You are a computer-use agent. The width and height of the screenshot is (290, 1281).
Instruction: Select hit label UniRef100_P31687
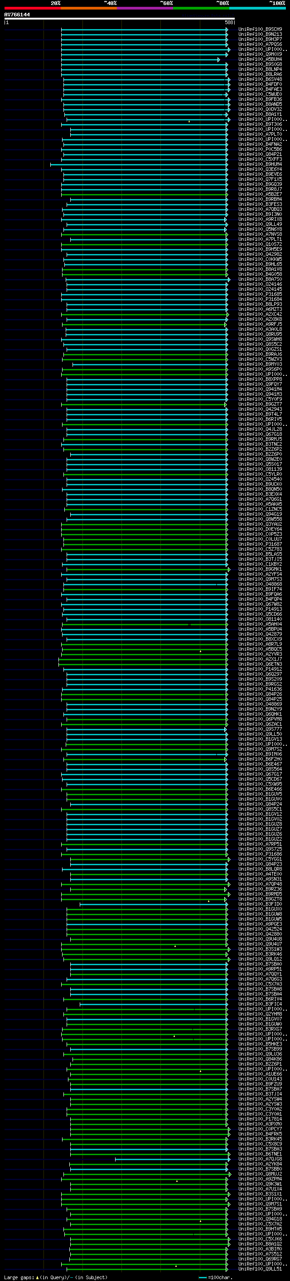point(260,544)
